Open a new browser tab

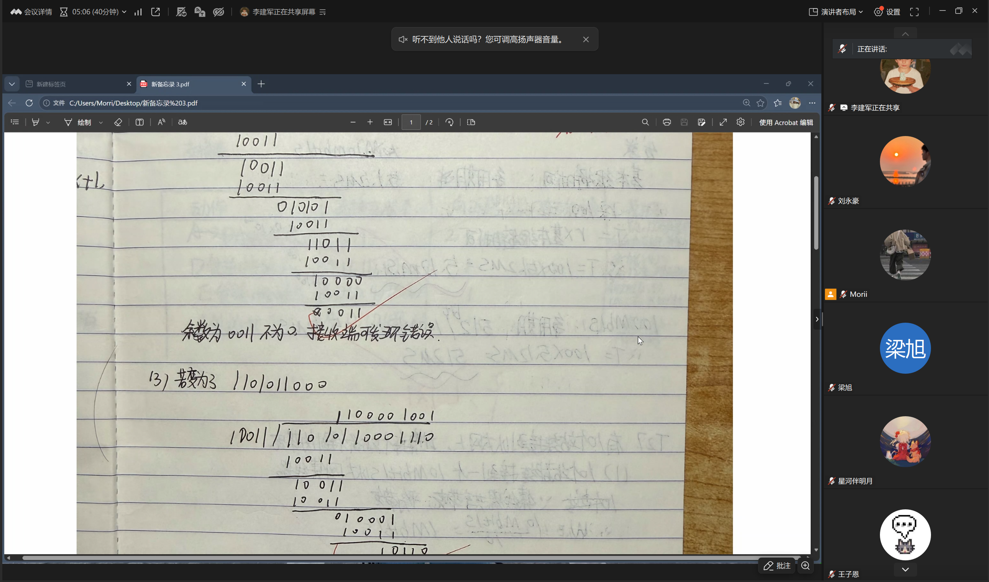click(261, 84)
